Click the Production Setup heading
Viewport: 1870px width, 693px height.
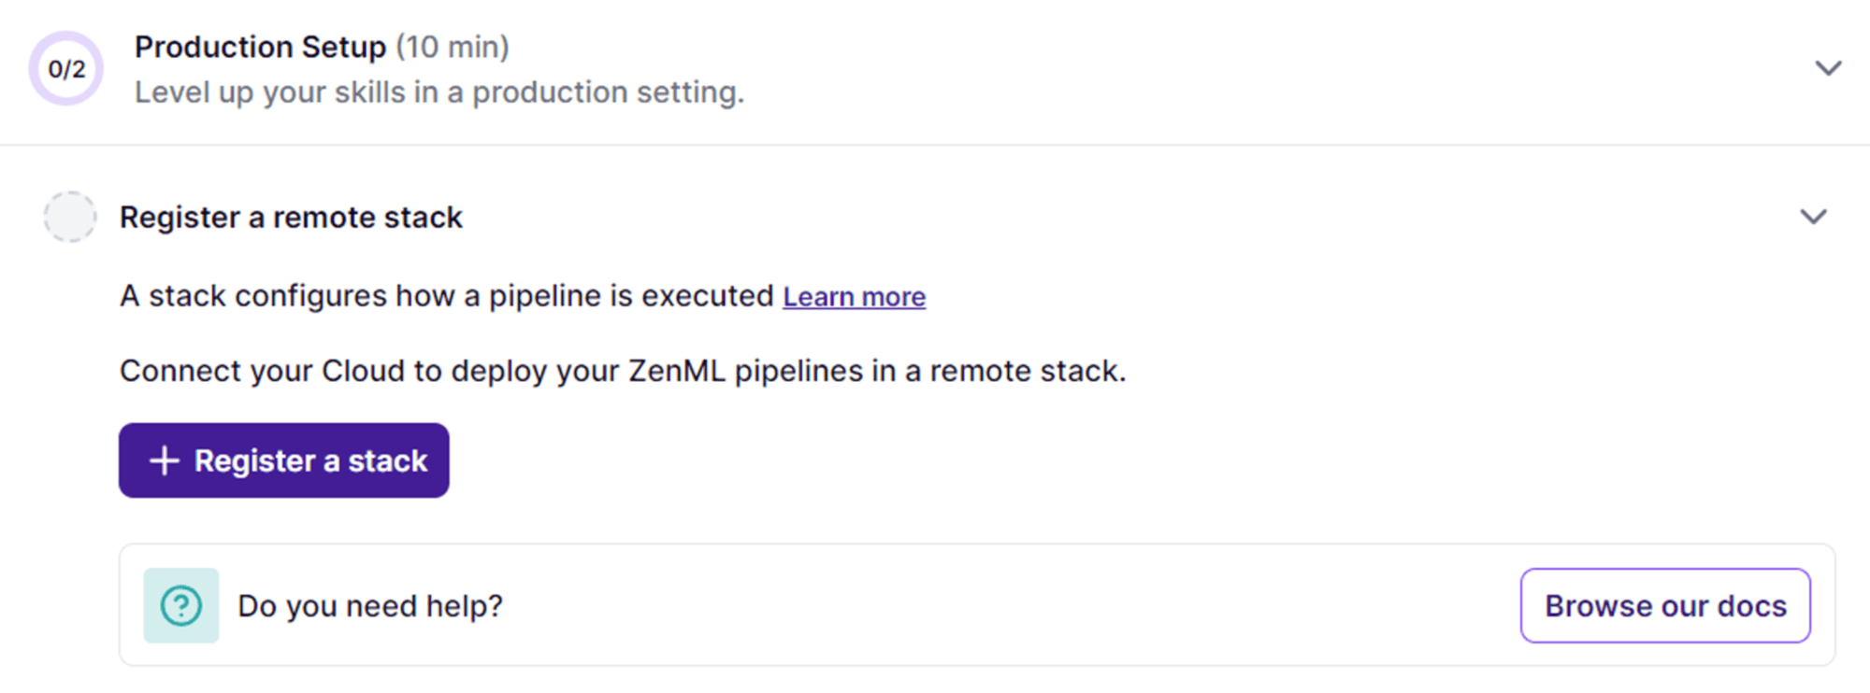tap(259, 46)
